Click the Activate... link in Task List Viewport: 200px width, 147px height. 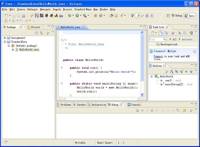pyautogui.click(x=189, y=39)
